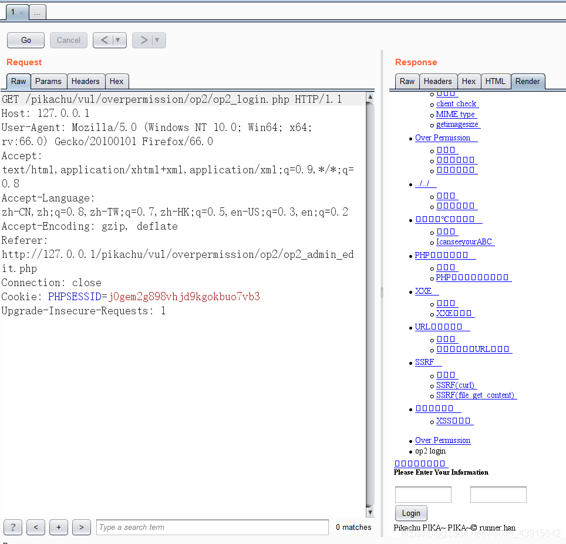The width and height of the screenshot is (566, 544).
Task: Open the back history dropdown arrow
Action: 117,40
